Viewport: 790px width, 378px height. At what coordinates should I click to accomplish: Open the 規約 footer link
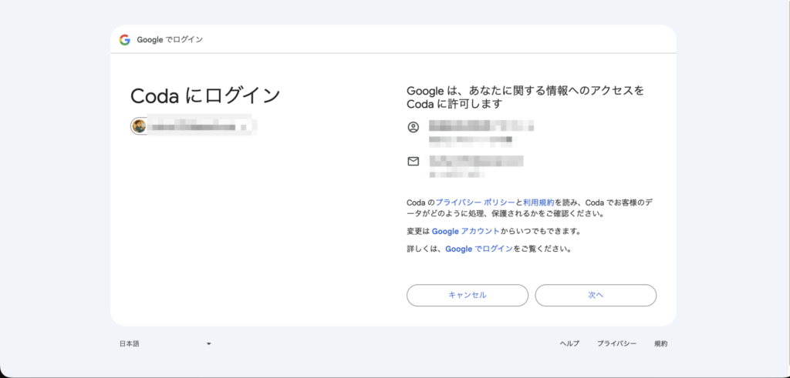(661, 344)
